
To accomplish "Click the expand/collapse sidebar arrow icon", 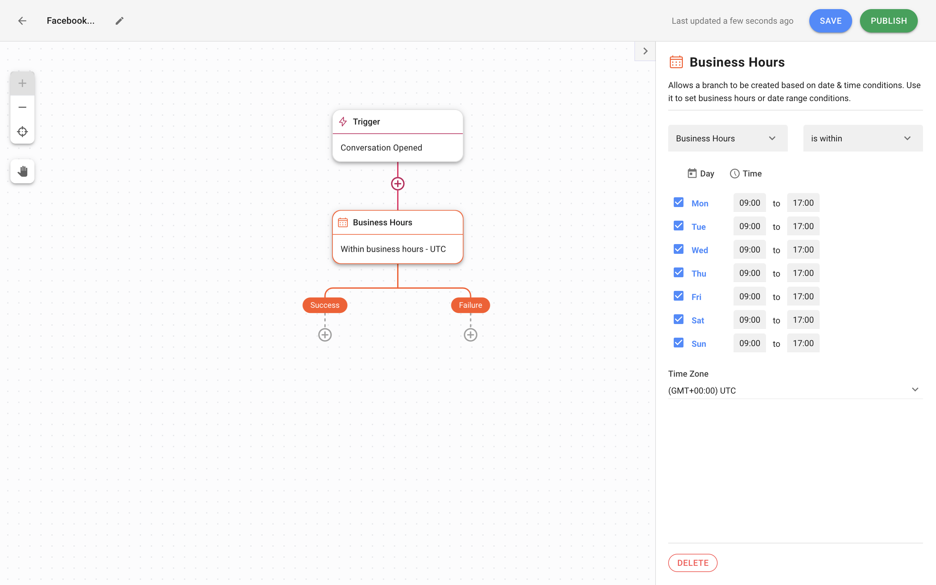I will [x=645, y=51].
